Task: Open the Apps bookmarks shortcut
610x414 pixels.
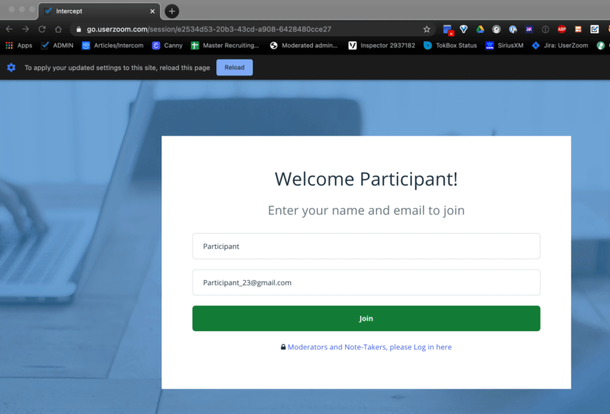Action: point(19,46)
